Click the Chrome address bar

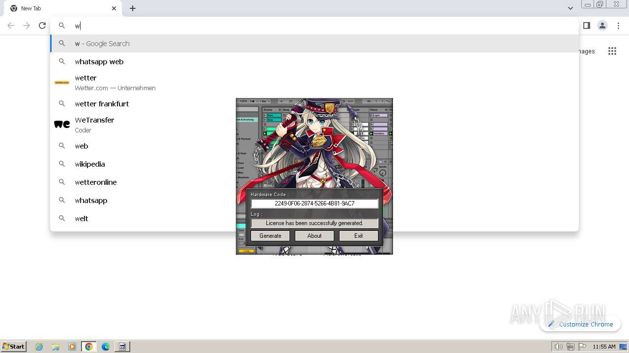coord(314,25)
